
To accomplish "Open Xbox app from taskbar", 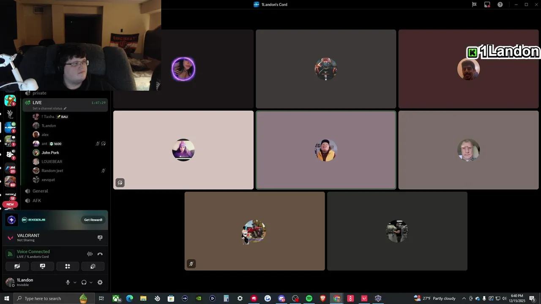I will (116, 299).
